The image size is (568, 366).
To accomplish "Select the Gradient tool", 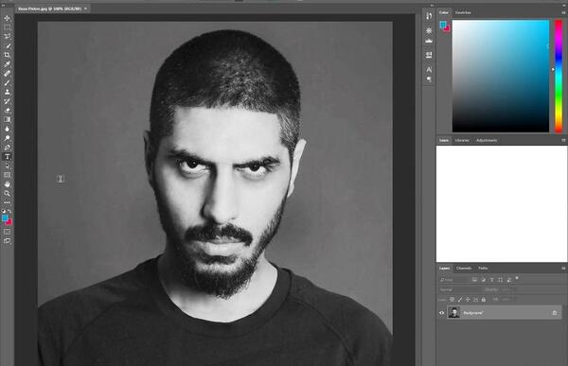I will coord(8,119).
